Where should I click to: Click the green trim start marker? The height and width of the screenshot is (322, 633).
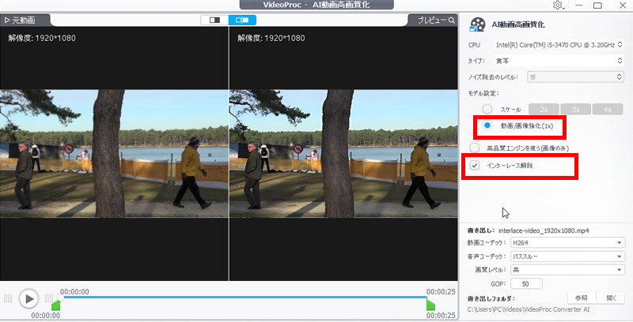click(x=55, y=305)
